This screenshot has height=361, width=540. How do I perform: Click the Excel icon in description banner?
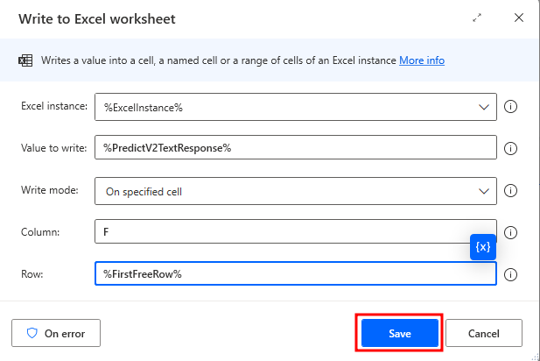[25, 60]
